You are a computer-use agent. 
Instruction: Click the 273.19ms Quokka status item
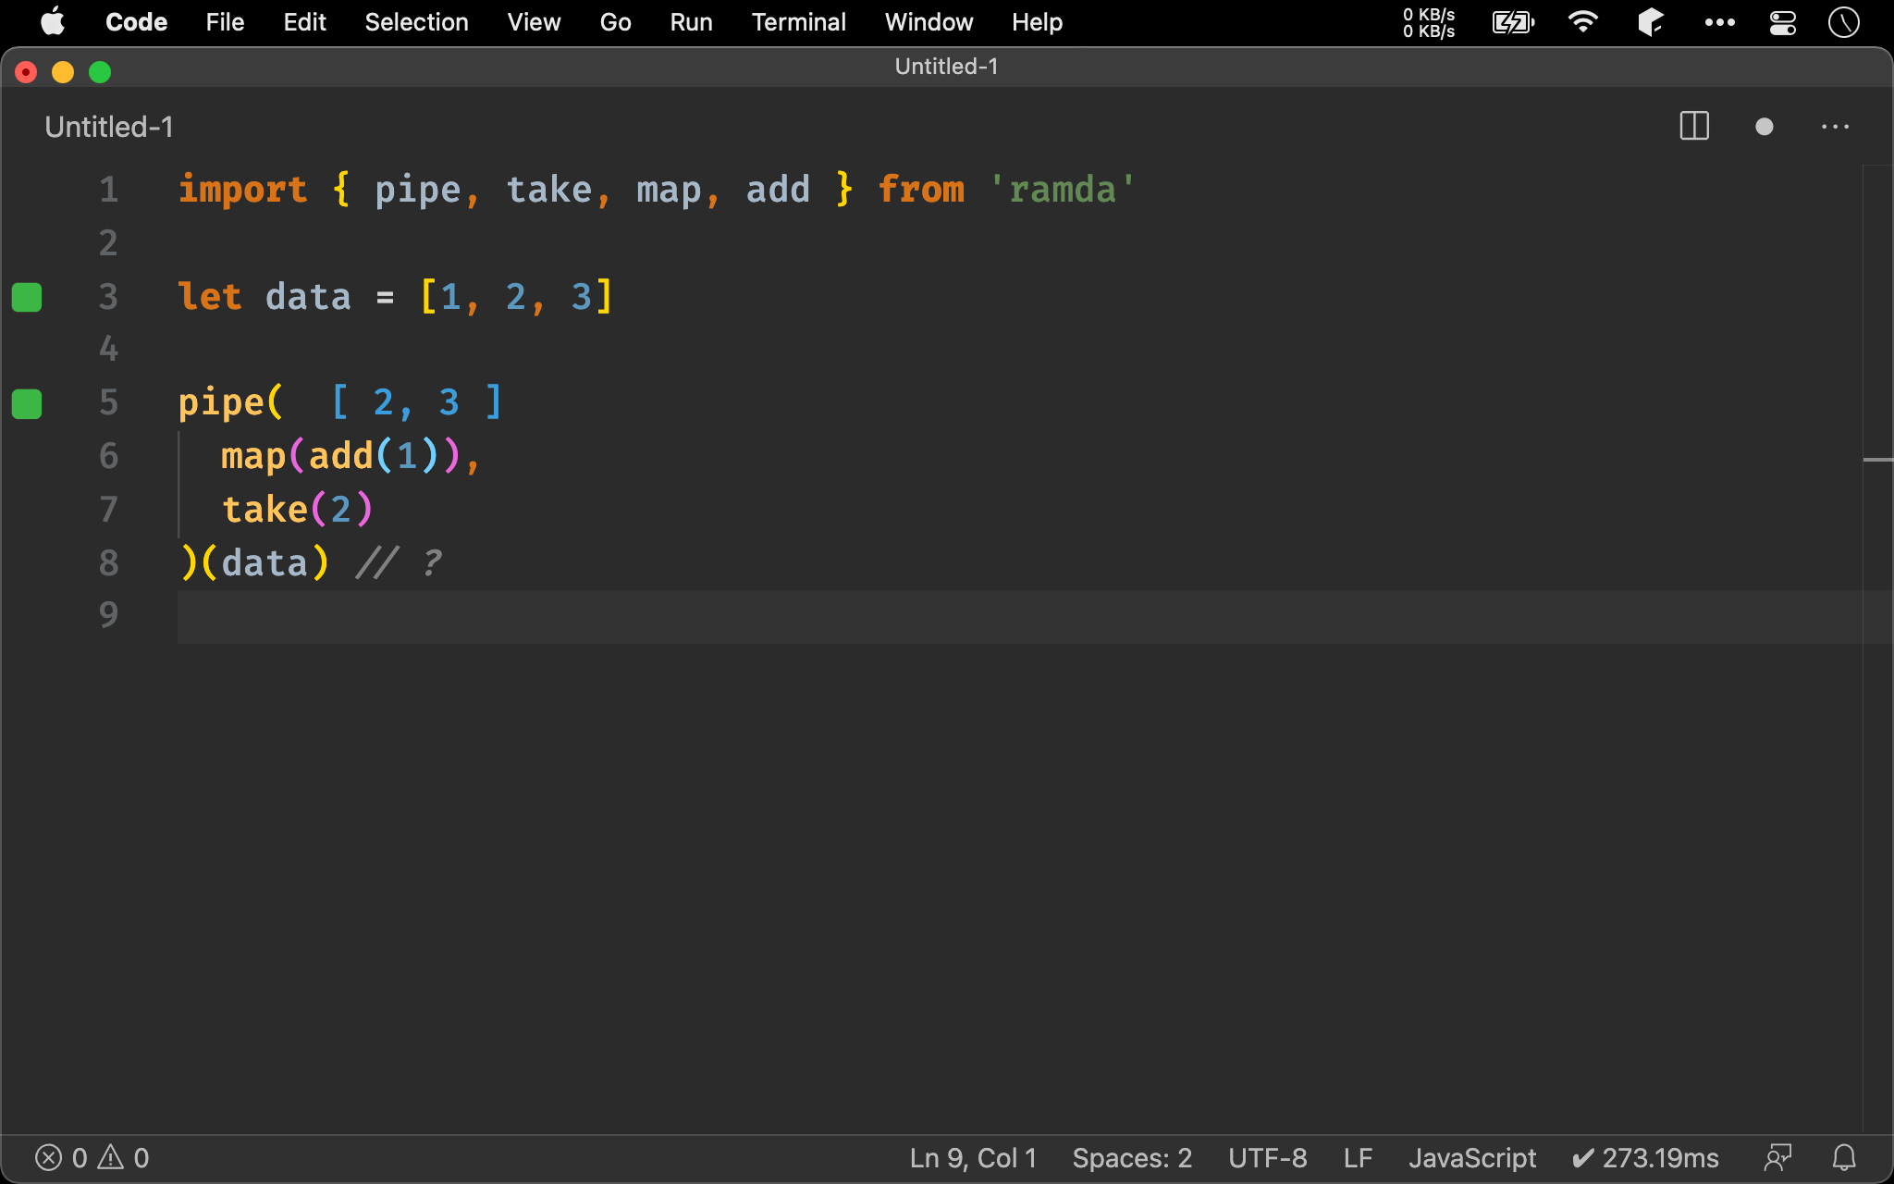[1645, 1158]
